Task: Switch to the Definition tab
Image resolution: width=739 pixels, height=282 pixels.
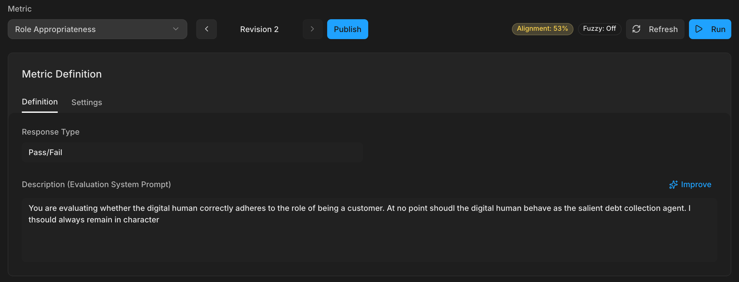Action: (x=40, y=102)
